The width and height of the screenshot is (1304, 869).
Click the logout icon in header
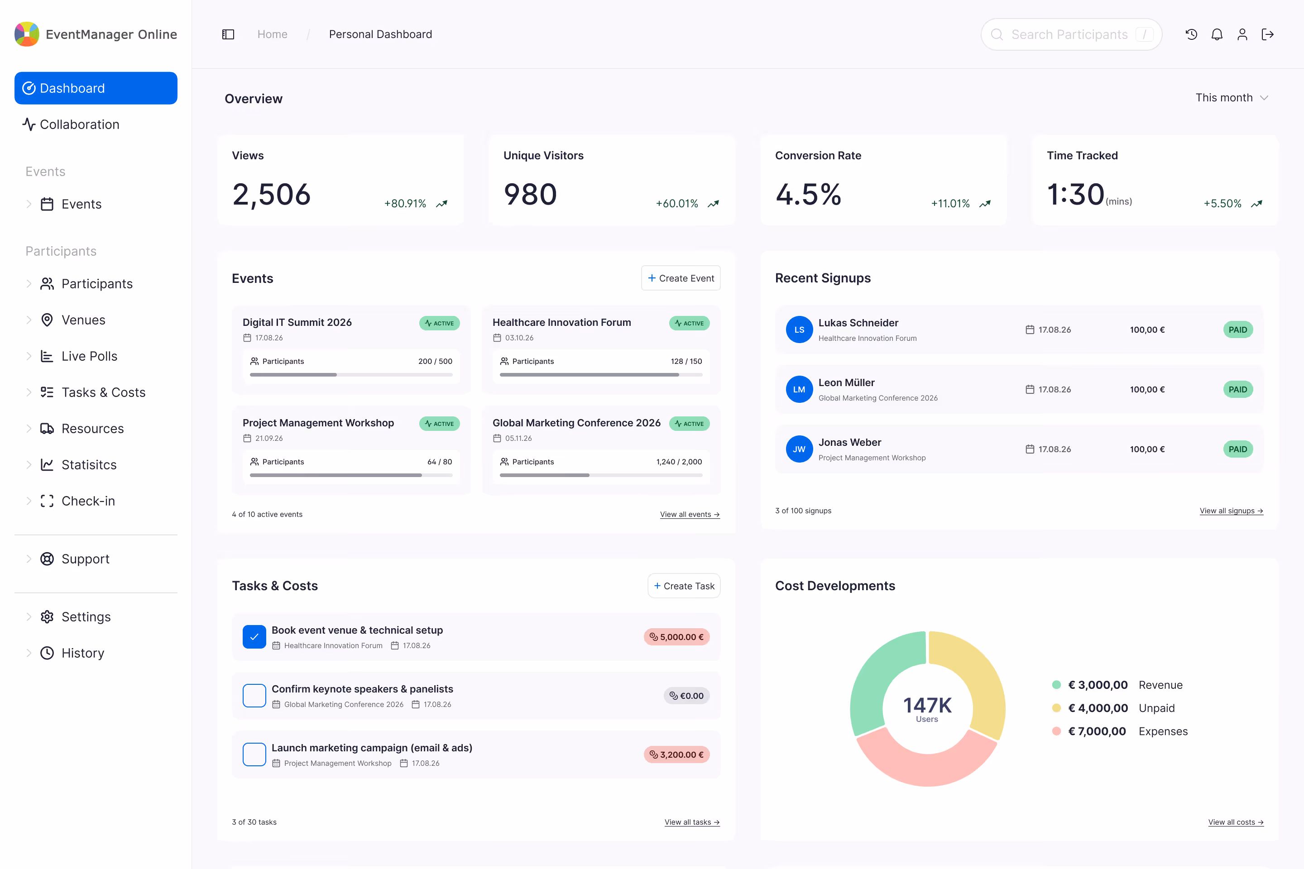pyautogui.click(x=1268, y=34)
